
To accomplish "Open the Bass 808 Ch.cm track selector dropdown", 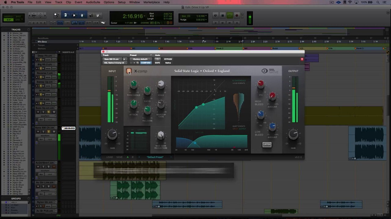I will [x=112, y=59].
